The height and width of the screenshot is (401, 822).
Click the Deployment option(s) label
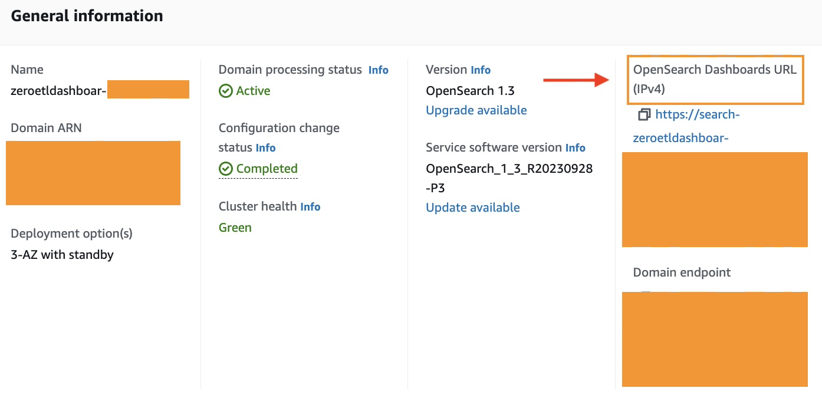(x=72, y=234)
